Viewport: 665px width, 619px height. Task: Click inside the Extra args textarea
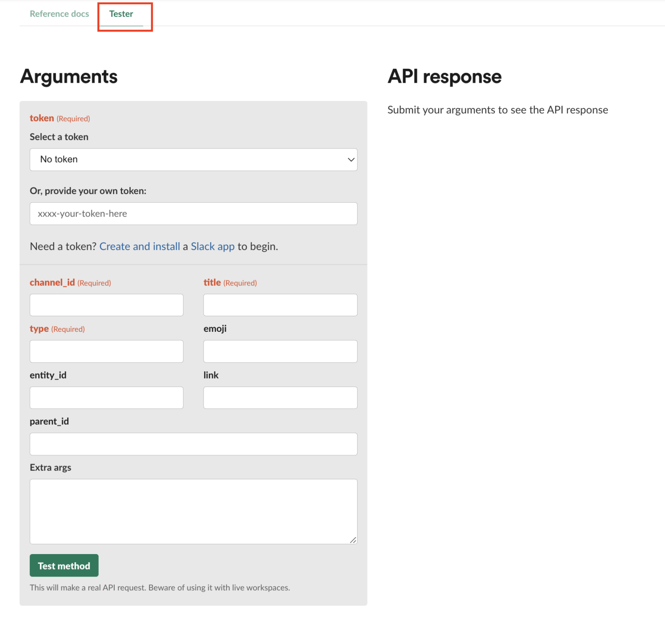click(193, 511)
